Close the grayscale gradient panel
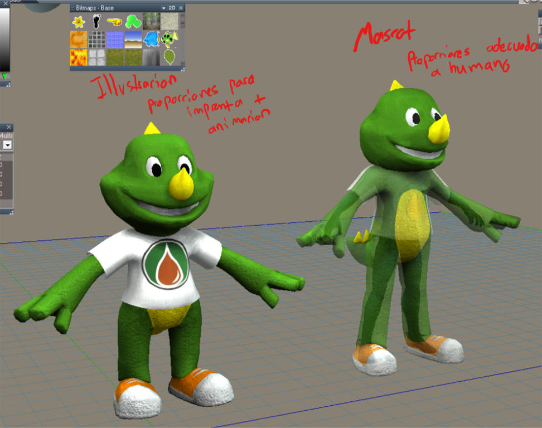 tap(5, 3)
